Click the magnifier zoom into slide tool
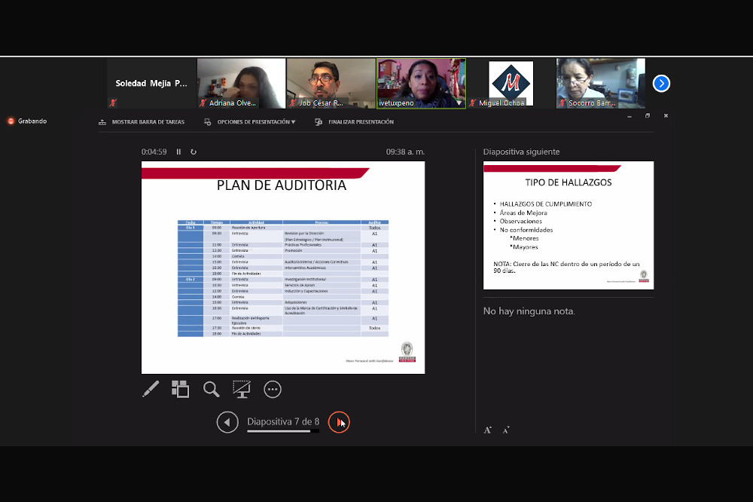This screenshot has width=753, height=502. (x=212, y=389)
